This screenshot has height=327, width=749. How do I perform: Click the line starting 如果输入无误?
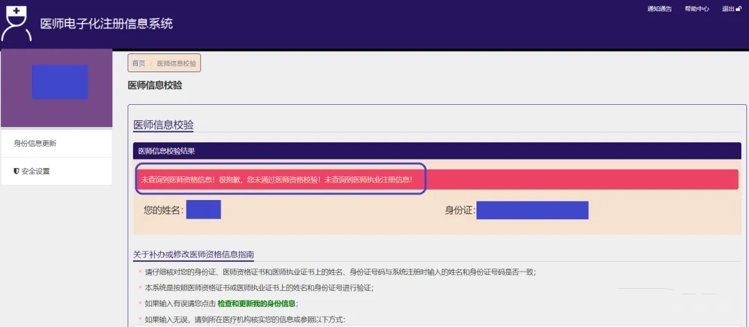(245, 319)
